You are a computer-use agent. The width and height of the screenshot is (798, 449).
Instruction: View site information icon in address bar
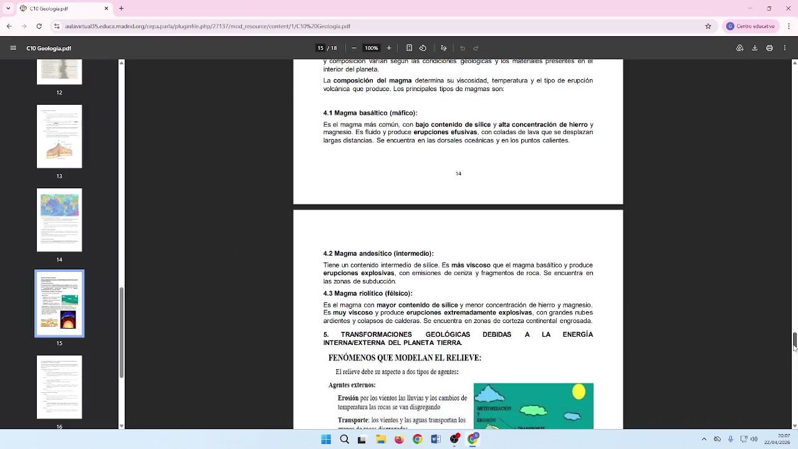click(57, 26)
